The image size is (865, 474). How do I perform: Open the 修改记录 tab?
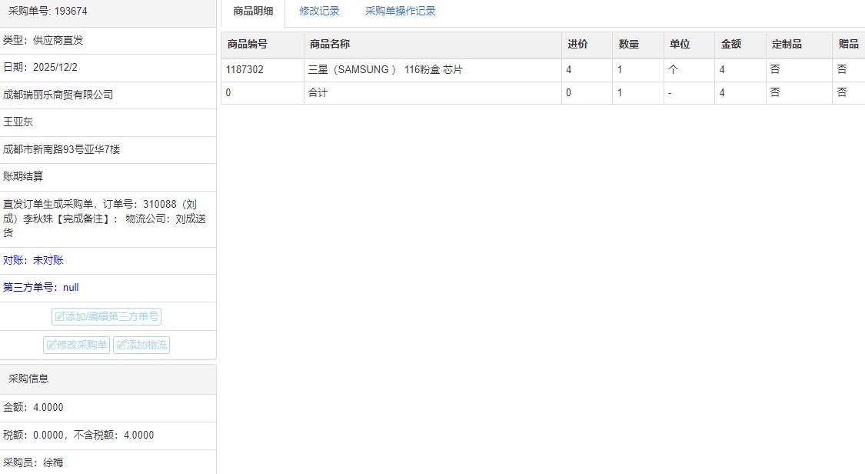319,12
